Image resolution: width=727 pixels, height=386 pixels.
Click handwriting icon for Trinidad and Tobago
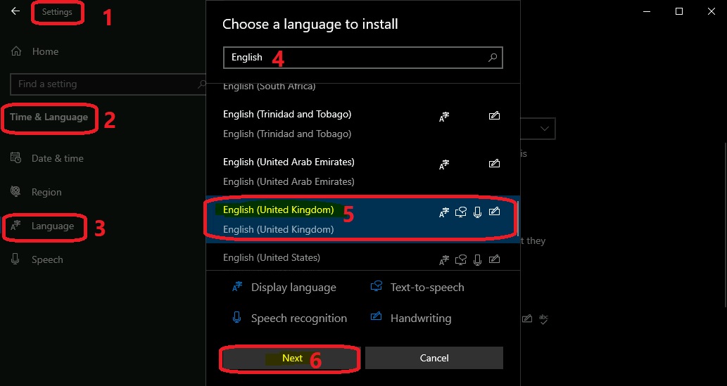pyautogui.click(x=494, y=116)
